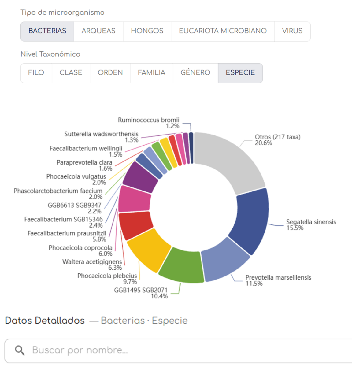Switch to the ARQUEAS tab
352x367 pixels.
coord(98,31)
